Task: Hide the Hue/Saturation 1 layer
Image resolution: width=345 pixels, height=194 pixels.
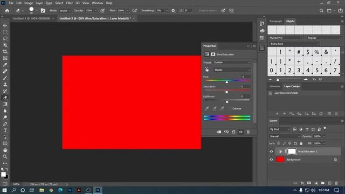Action: (271, 151)
